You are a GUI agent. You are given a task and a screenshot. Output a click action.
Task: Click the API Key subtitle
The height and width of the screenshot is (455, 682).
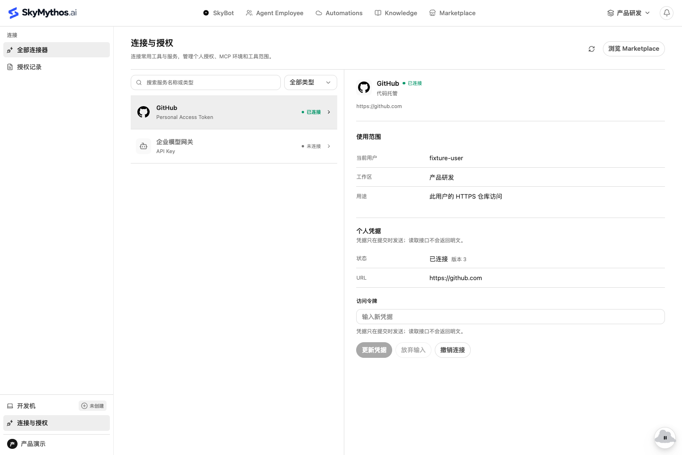coord(166,151)
